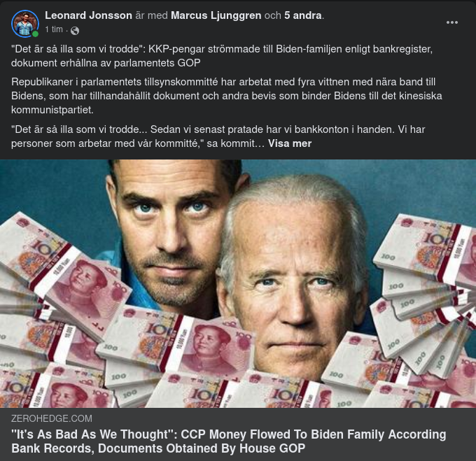Expand post text with Visa mer

click(290, 143)
